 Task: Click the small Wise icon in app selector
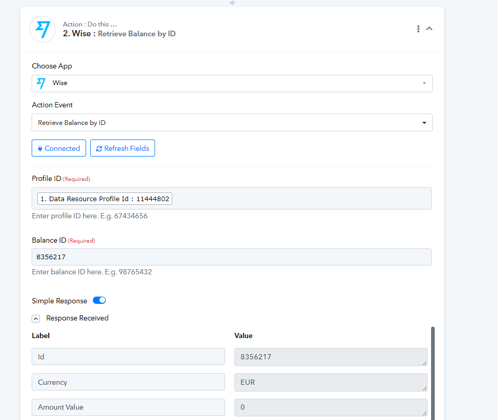click(x=41, y=83)
